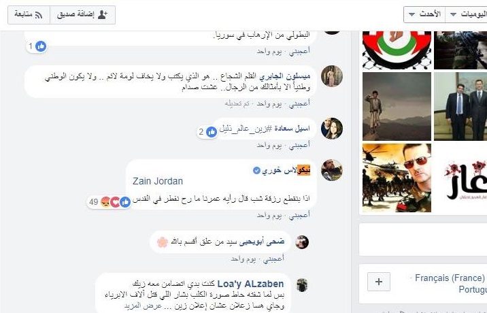Expand the الأحدث dropdown arrow

tap(412, 14)
